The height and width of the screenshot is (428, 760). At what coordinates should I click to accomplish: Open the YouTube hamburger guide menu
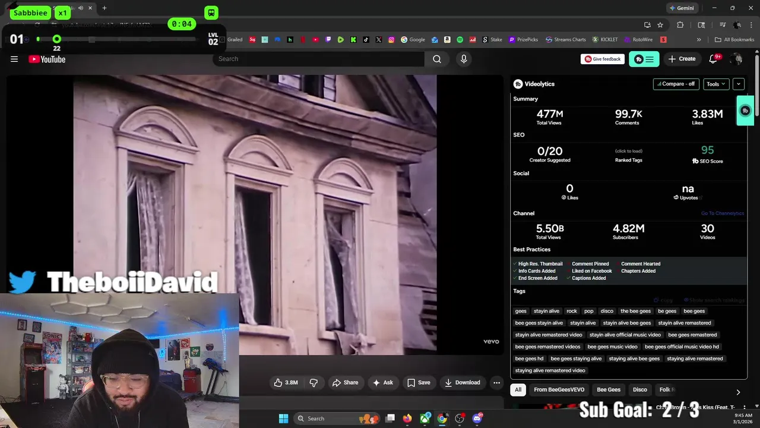[x=14, y=59]
